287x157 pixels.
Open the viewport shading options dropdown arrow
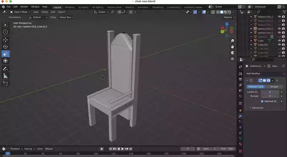click(x=233, y=12)
